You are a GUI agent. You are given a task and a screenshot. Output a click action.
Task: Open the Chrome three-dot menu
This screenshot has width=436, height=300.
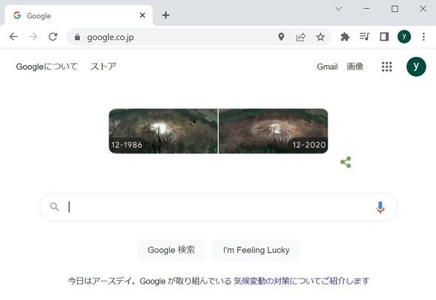(423, 37)
